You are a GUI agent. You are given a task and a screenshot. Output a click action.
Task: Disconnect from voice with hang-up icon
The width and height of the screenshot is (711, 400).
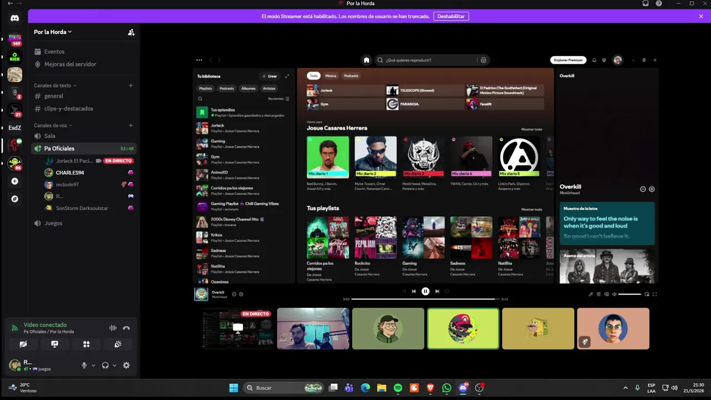[126, 328]
